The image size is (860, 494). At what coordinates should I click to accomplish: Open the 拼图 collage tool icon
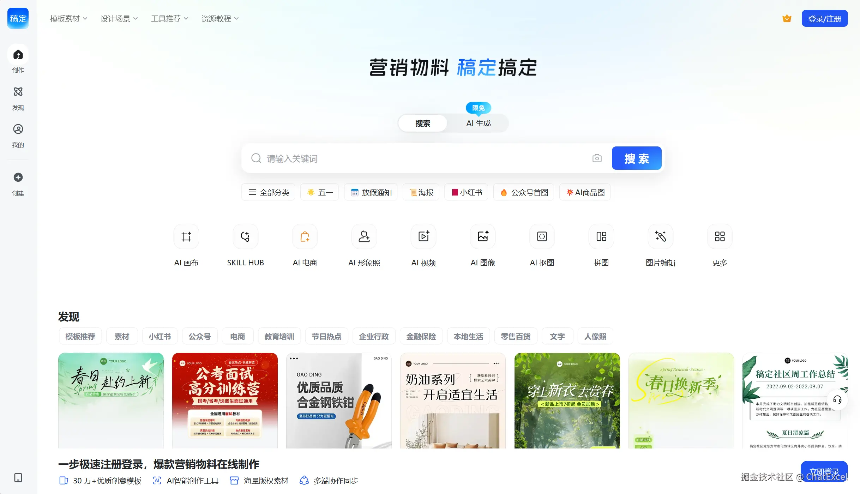pos(601,236)
